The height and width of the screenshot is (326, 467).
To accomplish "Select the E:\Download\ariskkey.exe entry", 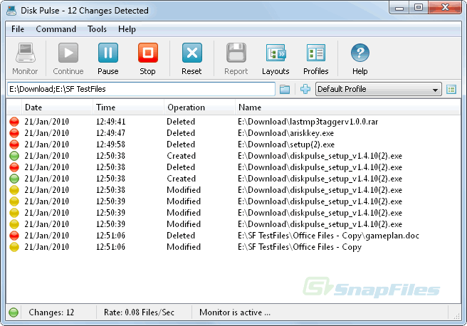I will [285, 133].
